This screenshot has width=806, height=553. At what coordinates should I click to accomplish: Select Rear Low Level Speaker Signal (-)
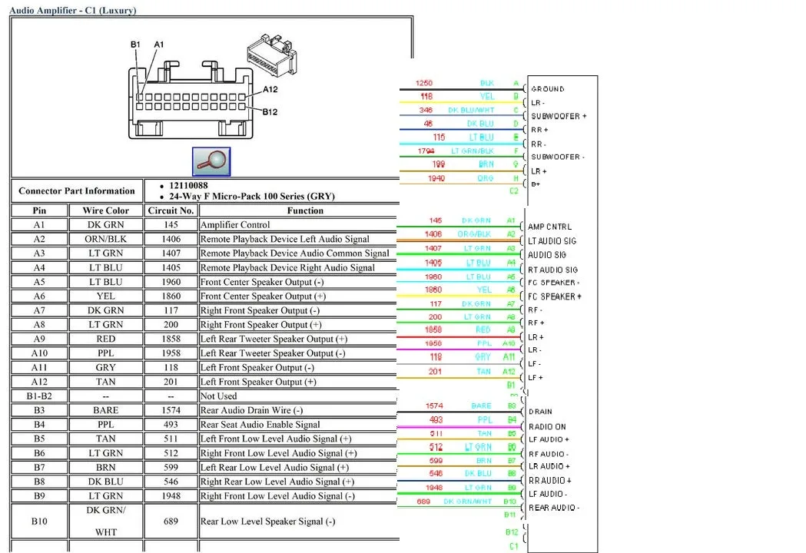(268, 522)
